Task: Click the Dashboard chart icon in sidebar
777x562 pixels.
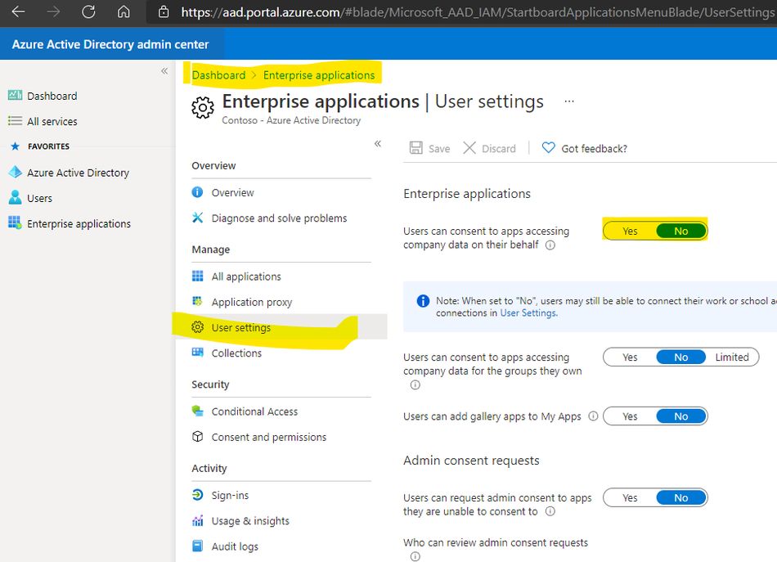Action: (x=15, y=95)
